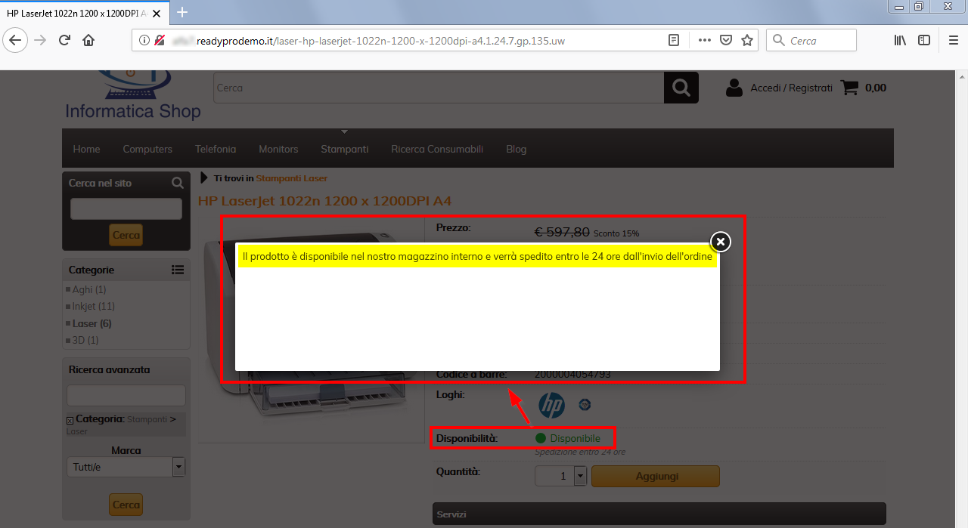Open the Firefox hamburger menu
Image resolution: width=968 pixels, height=528 pixels.
point(954,41)
